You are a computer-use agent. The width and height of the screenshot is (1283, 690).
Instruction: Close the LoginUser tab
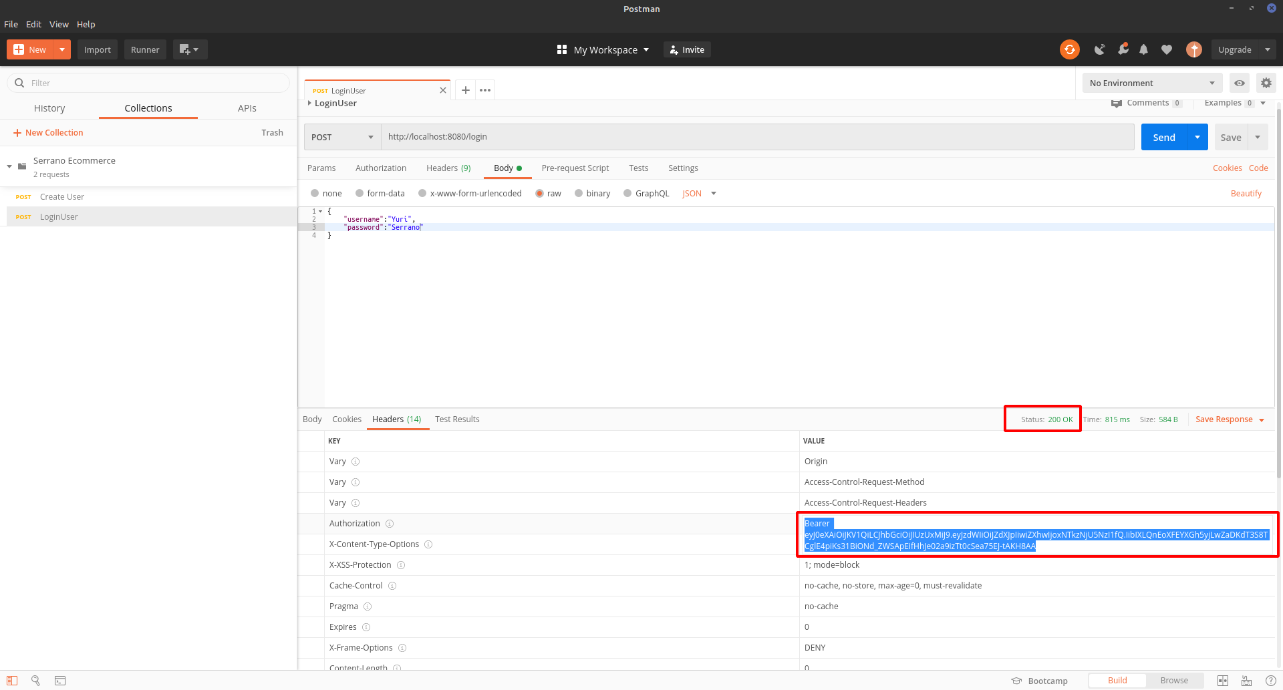(443, 90)
